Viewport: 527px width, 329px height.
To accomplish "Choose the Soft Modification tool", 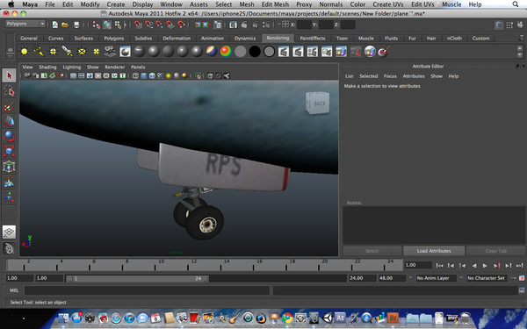I will pyautogui.click(x=9, y=182).
